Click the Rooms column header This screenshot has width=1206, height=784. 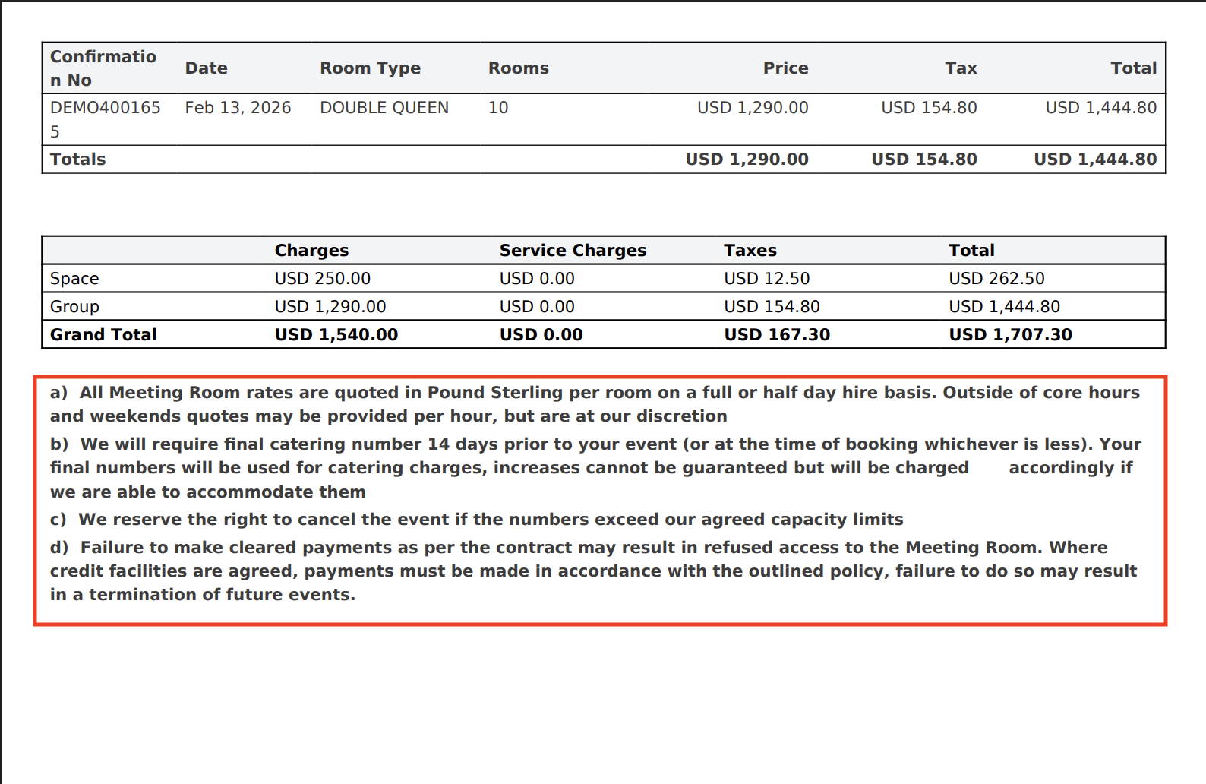(x=518, y=68)
